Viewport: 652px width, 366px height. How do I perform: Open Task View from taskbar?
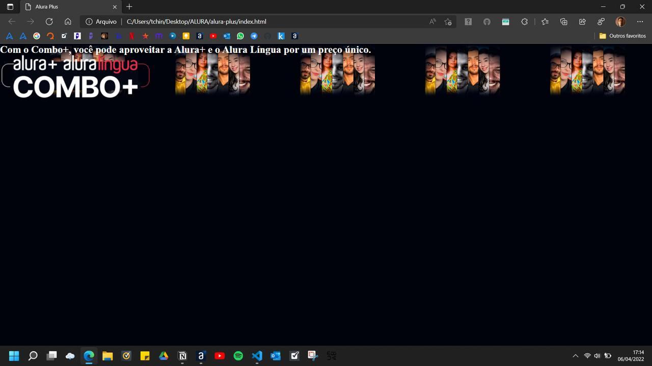[51, 355]
